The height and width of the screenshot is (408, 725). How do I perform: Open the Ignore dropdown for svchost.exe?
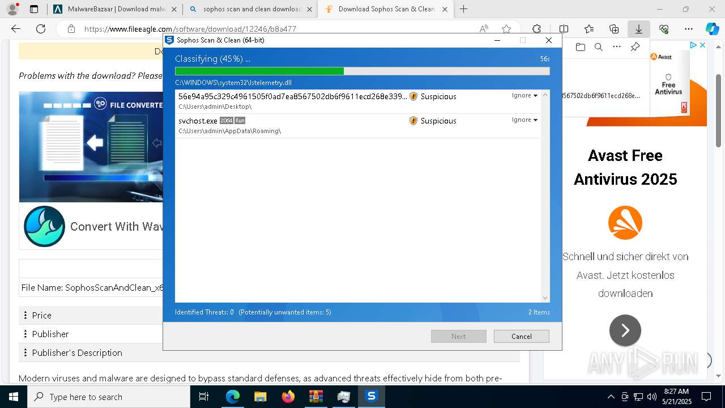pyautogui.click(x=524, y=120)
